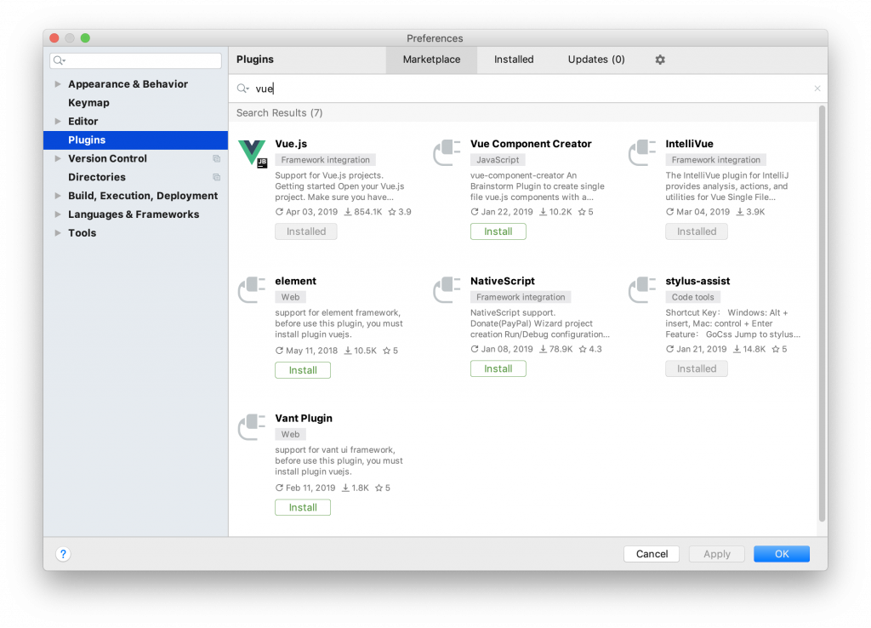Expand the Version Control node

pyautogui.click(x=58, y=158)
